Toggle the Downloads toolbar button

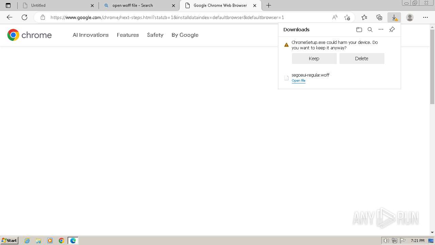point(394,17)
